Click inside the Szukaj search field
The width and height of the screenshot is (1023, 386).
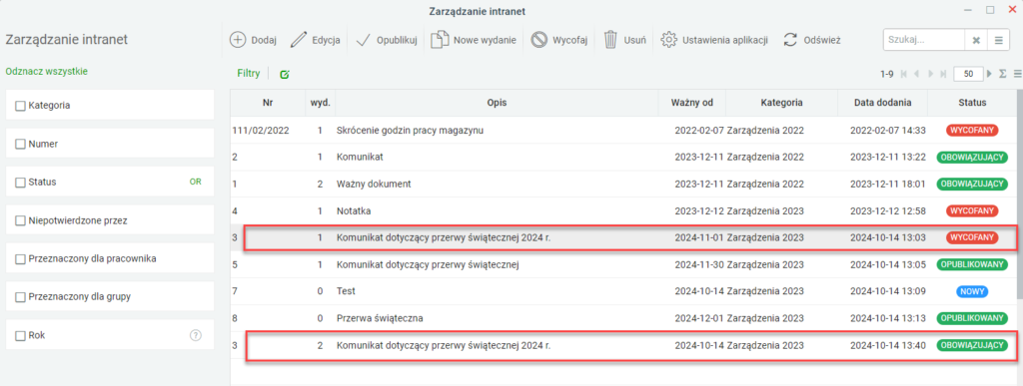point(924,40)
